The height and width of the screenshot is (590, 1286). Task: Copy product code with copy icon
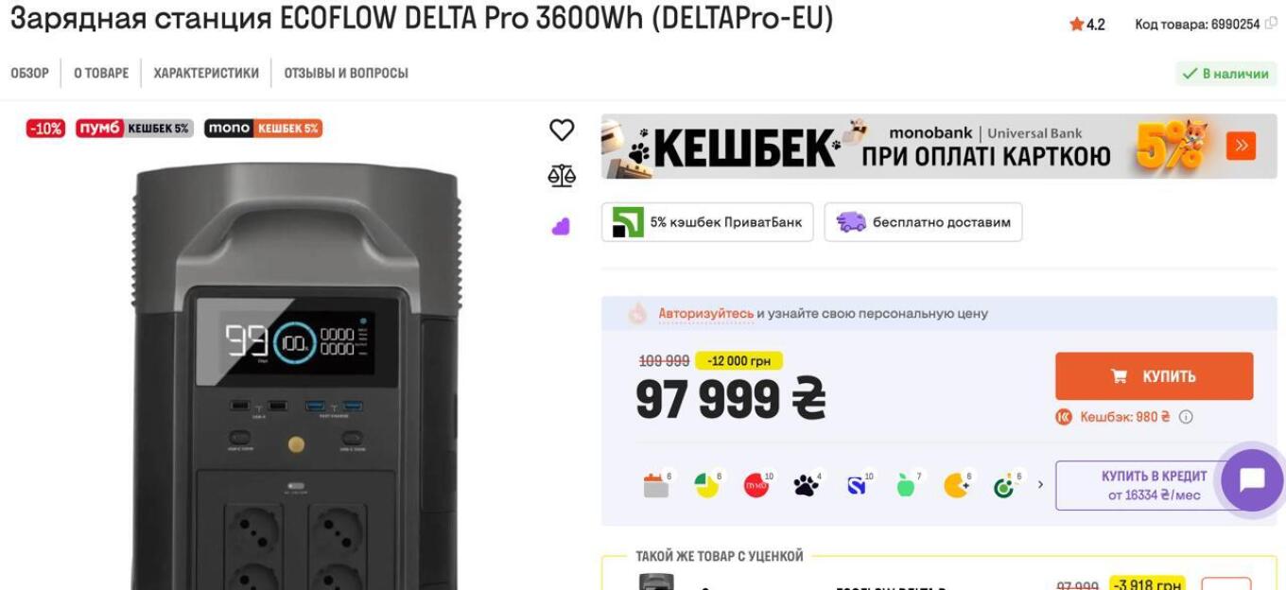(1271, 24)
